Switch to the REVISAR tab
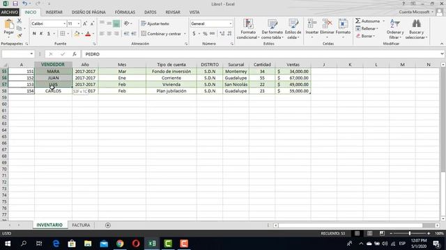446x250 pixels. (x=173, y=12)
